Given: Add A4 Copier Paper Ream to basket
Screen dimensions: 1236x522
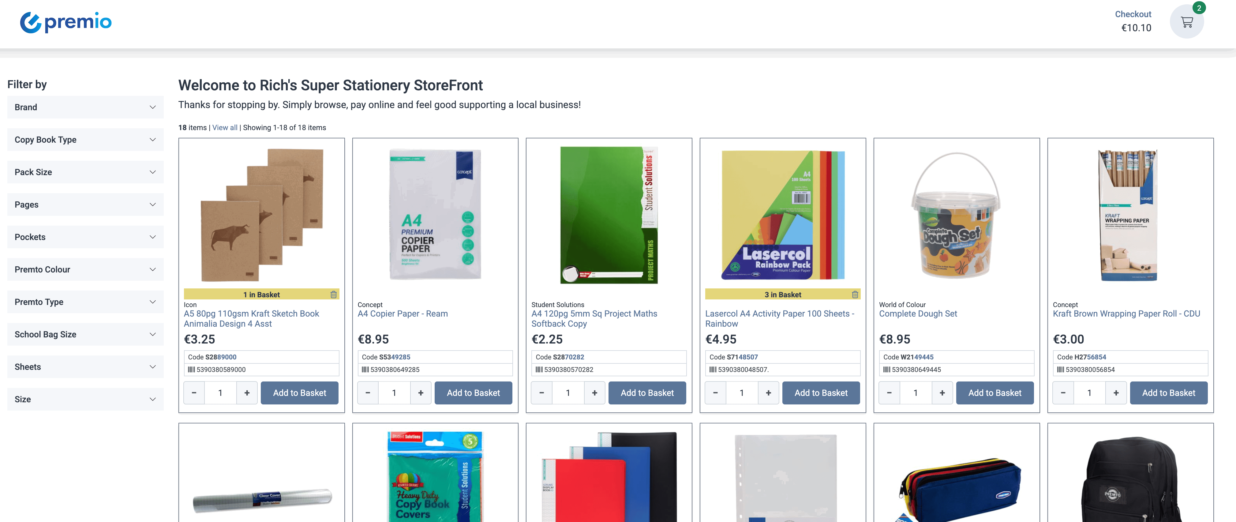Looking at the screenshot, I should 473,393.
